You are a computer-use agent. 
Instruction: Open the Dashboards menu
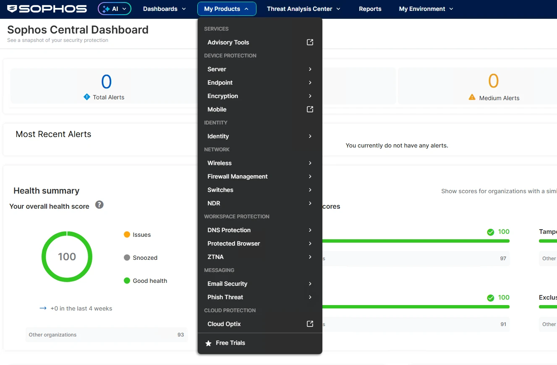point(165,9)
